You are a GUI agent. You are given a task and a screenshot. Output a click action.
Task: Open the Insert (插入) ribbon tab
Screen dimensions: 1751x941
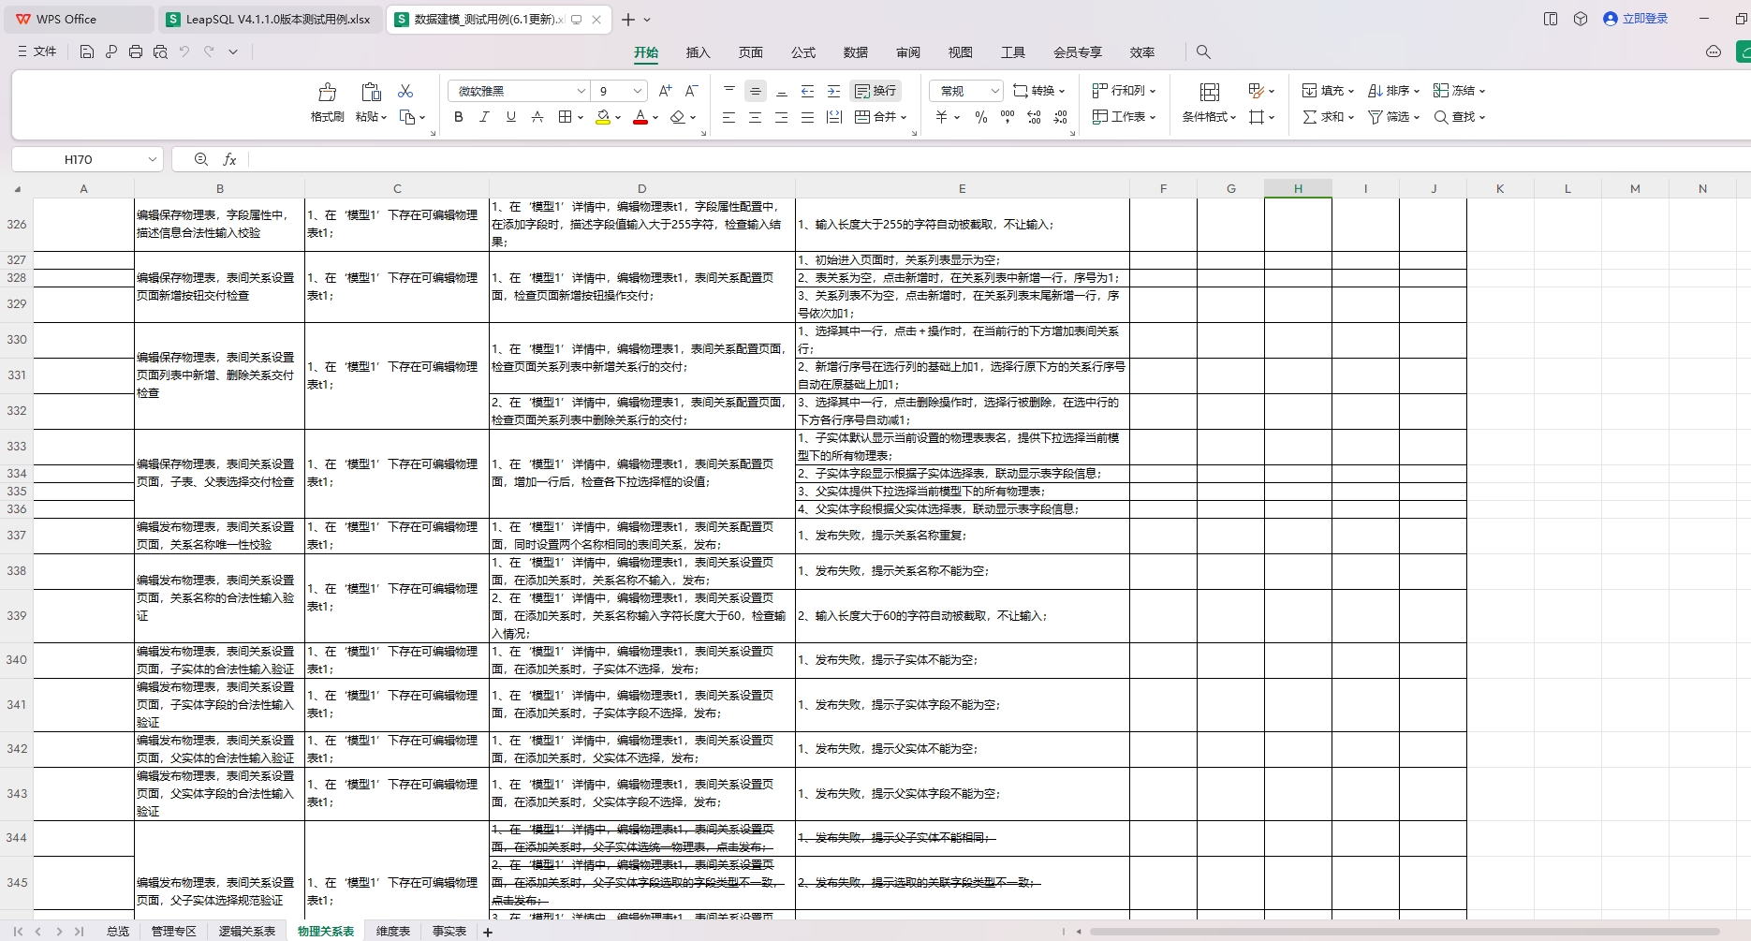point(699,52)
